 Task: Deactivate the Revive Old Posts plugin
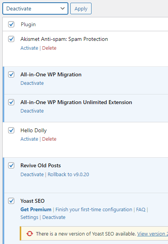[32, 175]
